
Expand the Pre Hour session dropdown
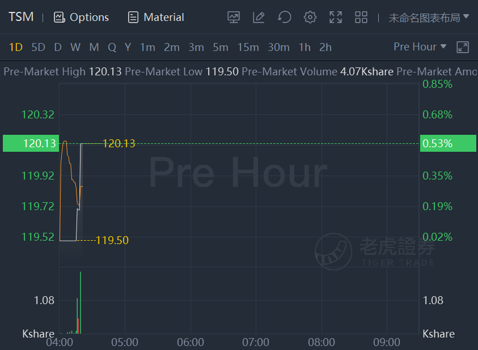(420, 46)
